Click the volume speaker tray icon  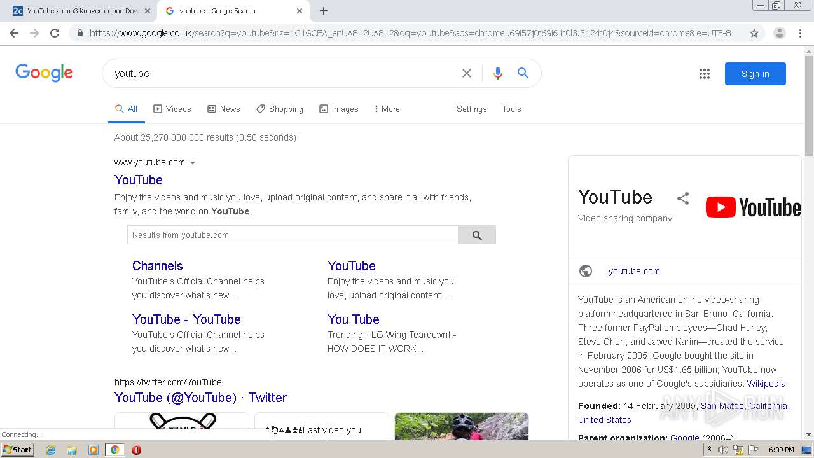[x=723, y=450]
